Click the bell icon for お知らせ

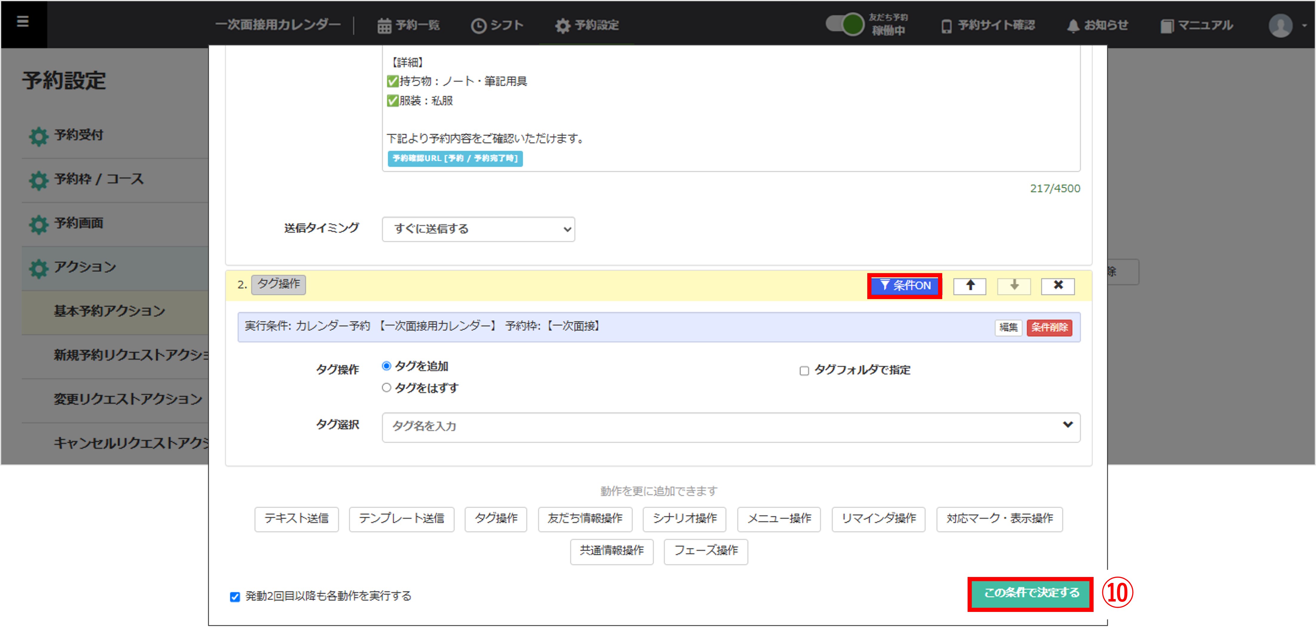[x=1073, y=26]
